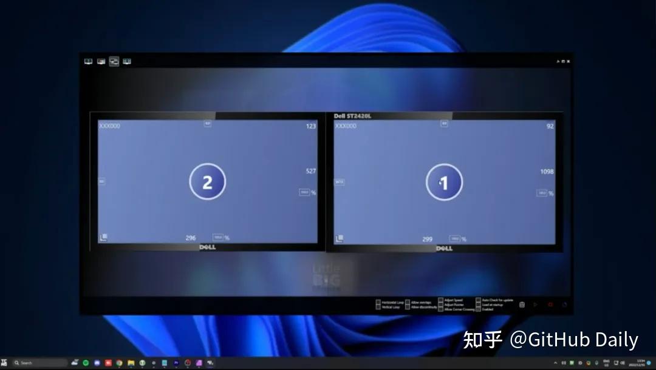
Task: Click monitor 2 left edge value field
Action: click(x=101, y=181)
